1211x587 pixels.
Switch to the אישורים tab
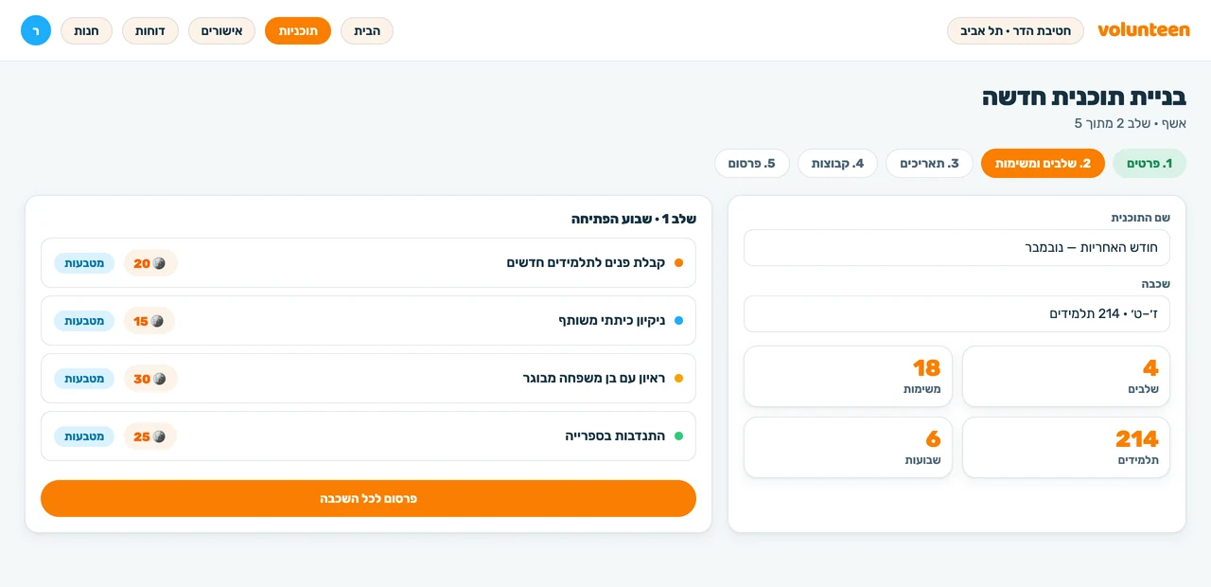[x=221, y=31]
